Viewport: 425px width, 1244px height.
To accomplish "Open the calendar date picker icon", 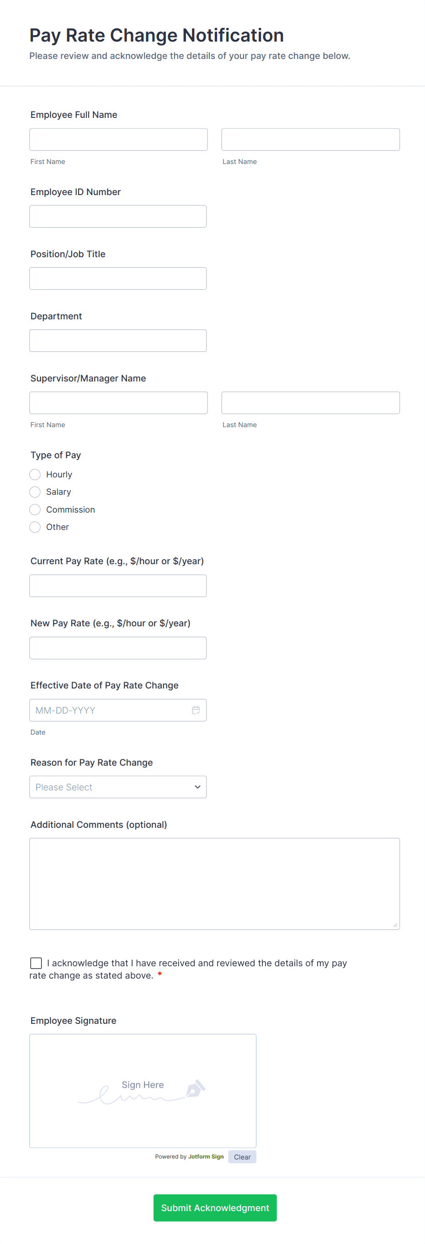I will [x=196, y=710].
